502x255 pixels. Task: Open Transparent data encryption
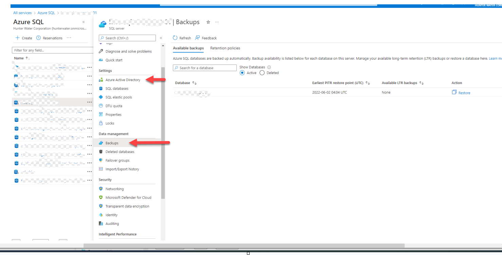127,206
